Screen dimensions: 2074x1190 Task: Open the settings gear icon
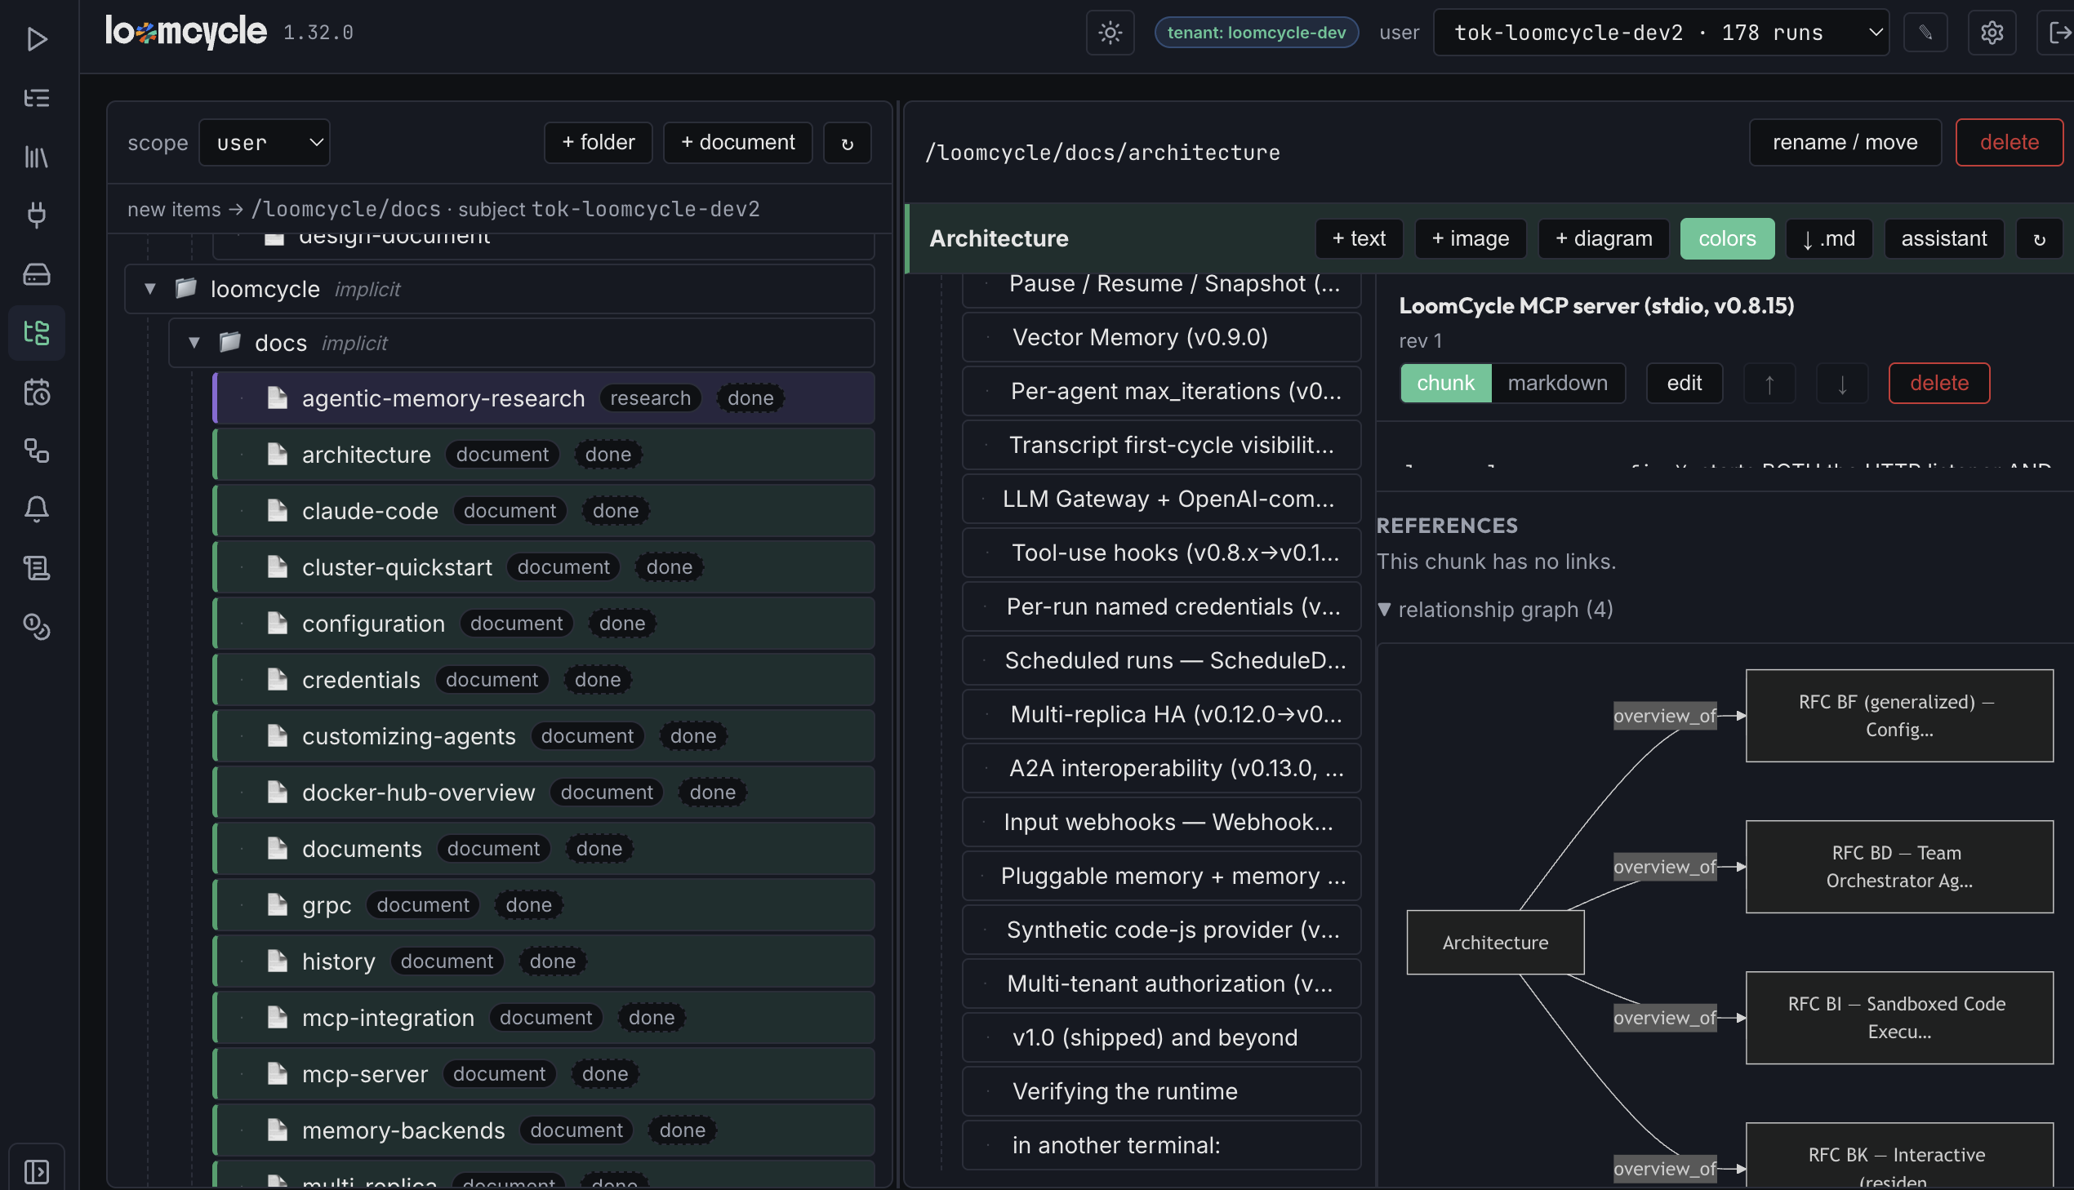[x=1992, y=33]
